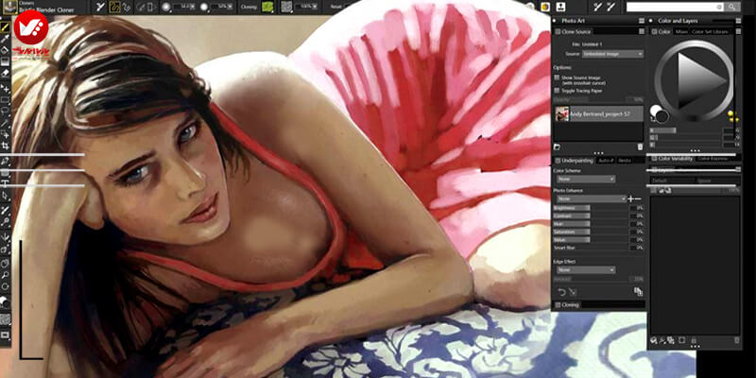756x378 pixels.
Task: Click the Reset Tool icon in property bar
Action: tap(100, 7)
